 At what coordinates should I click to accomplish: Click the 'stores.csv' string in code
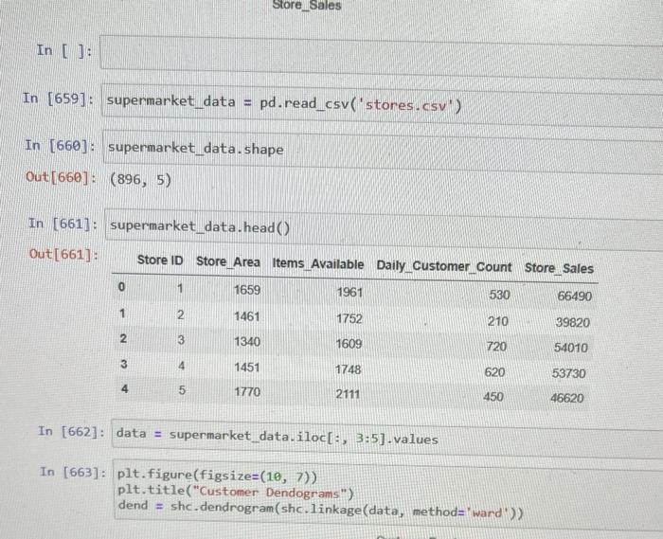(x=405, y=105)
